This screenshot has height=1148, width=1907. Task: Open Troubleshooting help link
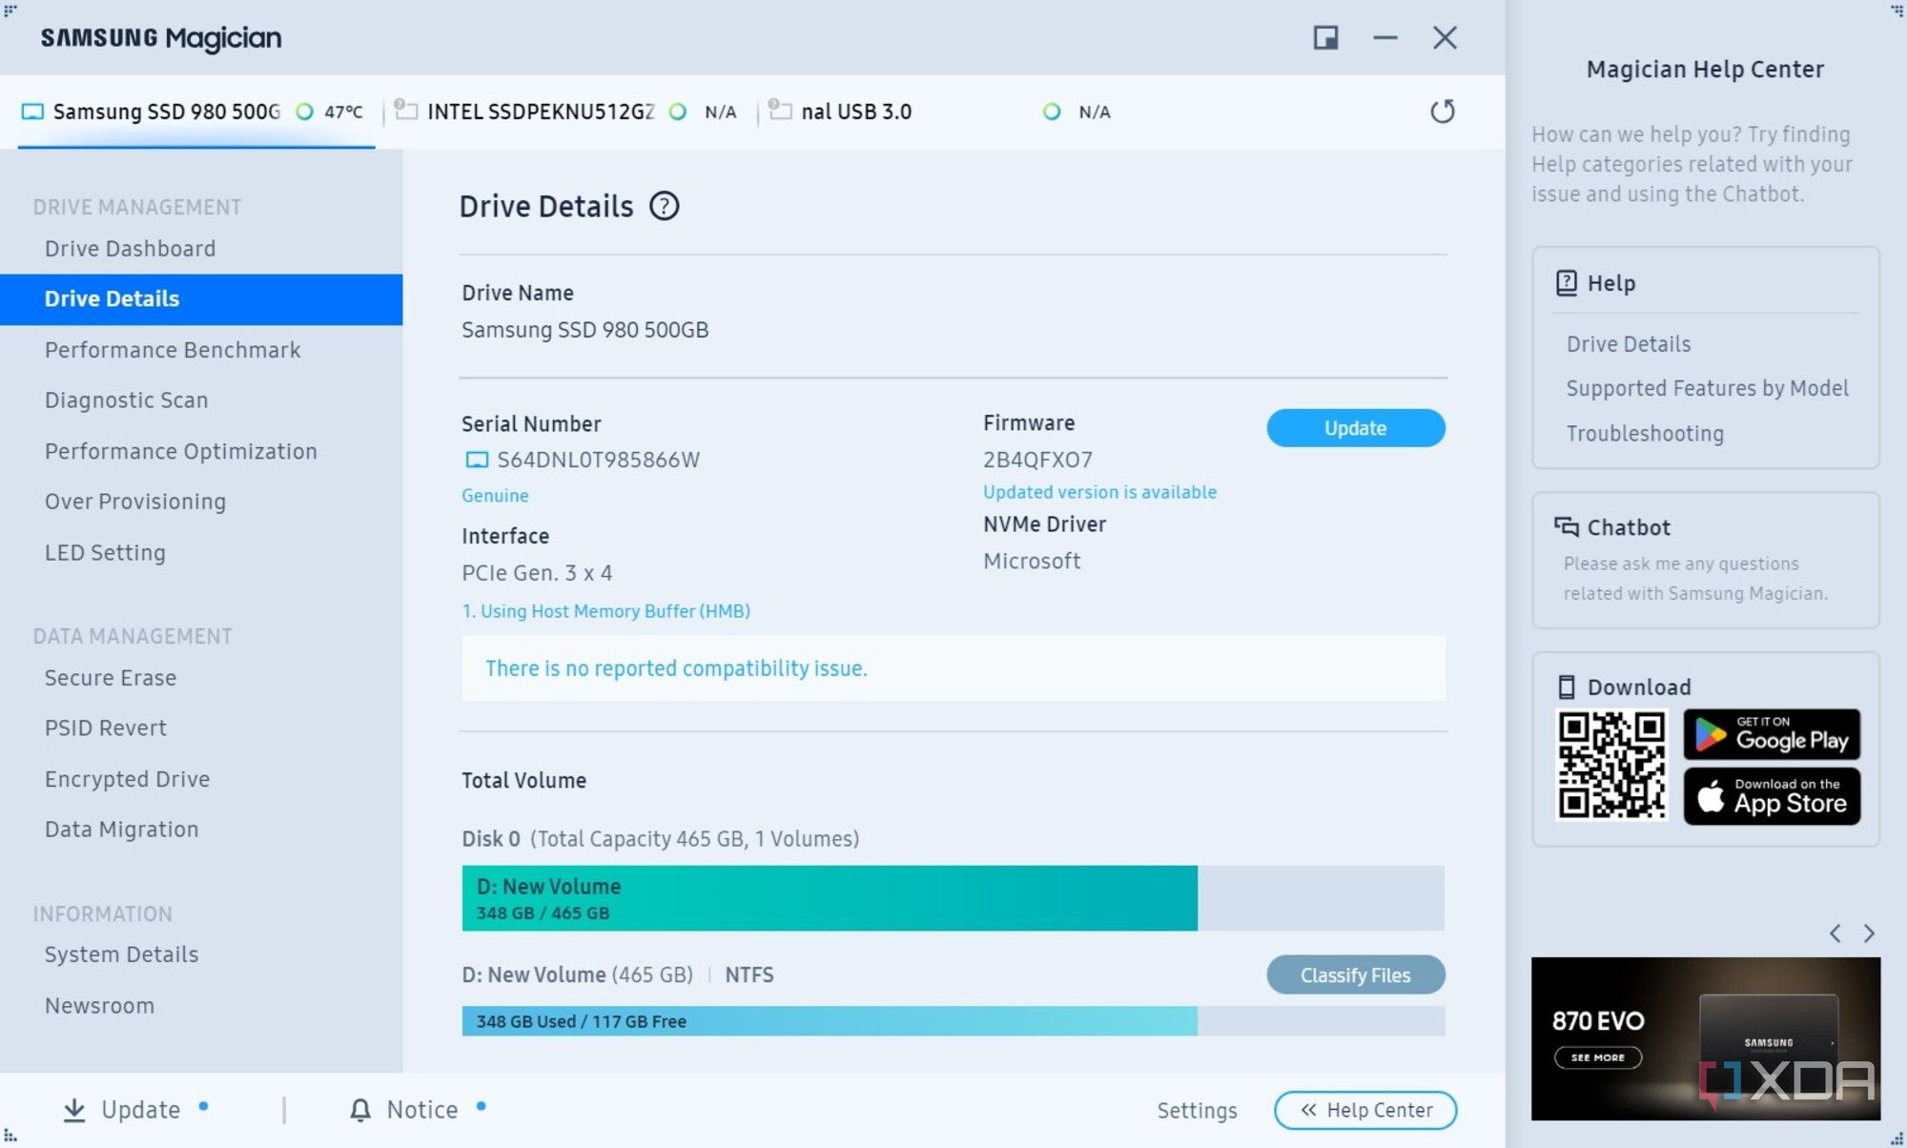tap(1645, 434)
